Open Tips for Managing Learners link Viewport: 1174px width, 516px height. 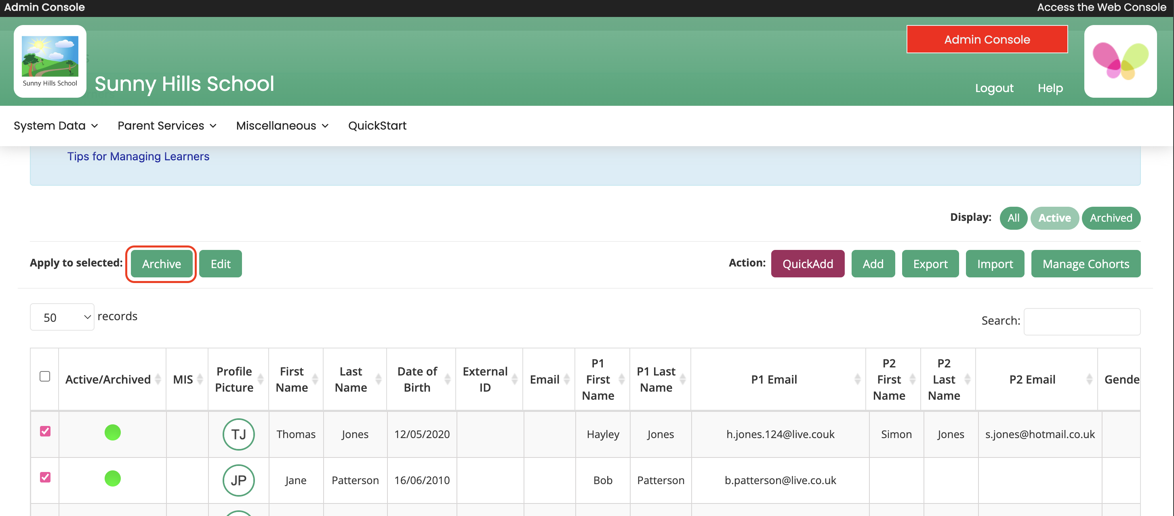coord(138,156)
